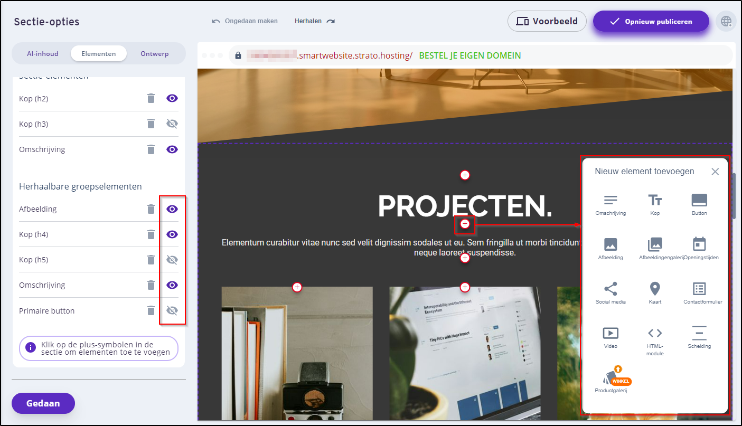
Task: Close the Nieuw element toevoegen panel
Action: point(715,172)
